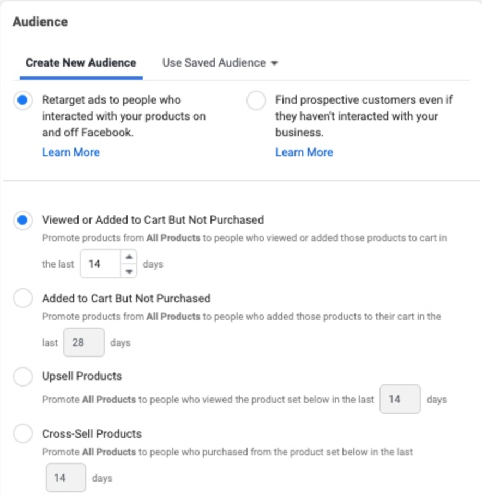482x499 pixels.
Task: Select the Find prospective customers radio button
Action: coord(256,101)
